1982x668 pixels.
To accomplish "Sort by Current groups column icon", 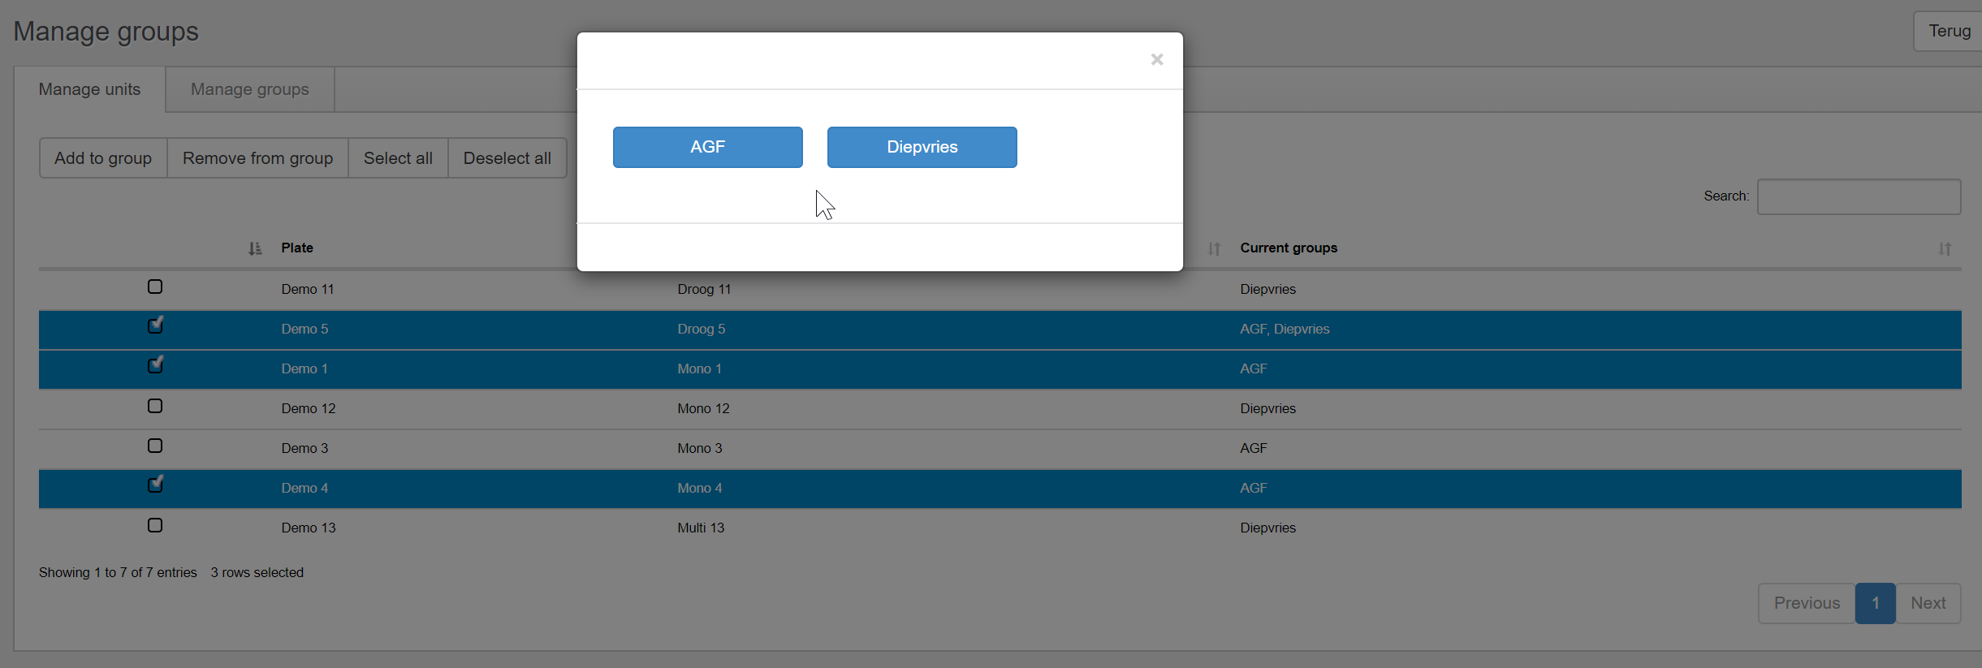I will [x=1944, y=248].
